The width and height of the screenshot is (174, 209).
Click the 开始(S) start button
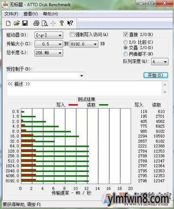click(156, 75)
